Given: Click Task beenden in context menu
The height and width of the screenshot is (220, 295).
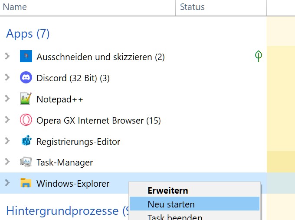Looking at the screenshot, I should [x=174, y=217].
